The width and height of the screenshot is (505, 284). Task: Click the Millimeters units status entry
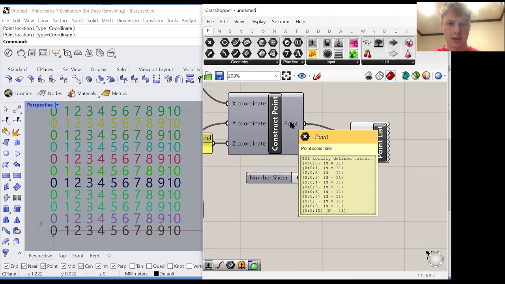tap(136, 274)
